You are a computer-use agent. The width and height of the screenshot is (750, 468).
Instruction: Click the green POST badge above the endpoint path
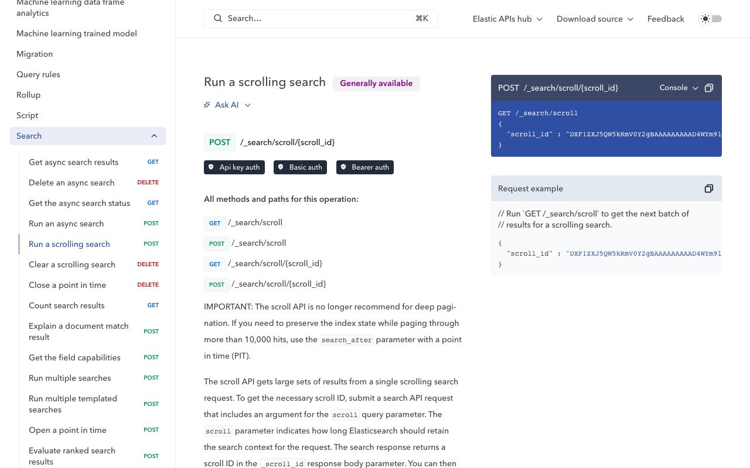(x=219, y=142)
